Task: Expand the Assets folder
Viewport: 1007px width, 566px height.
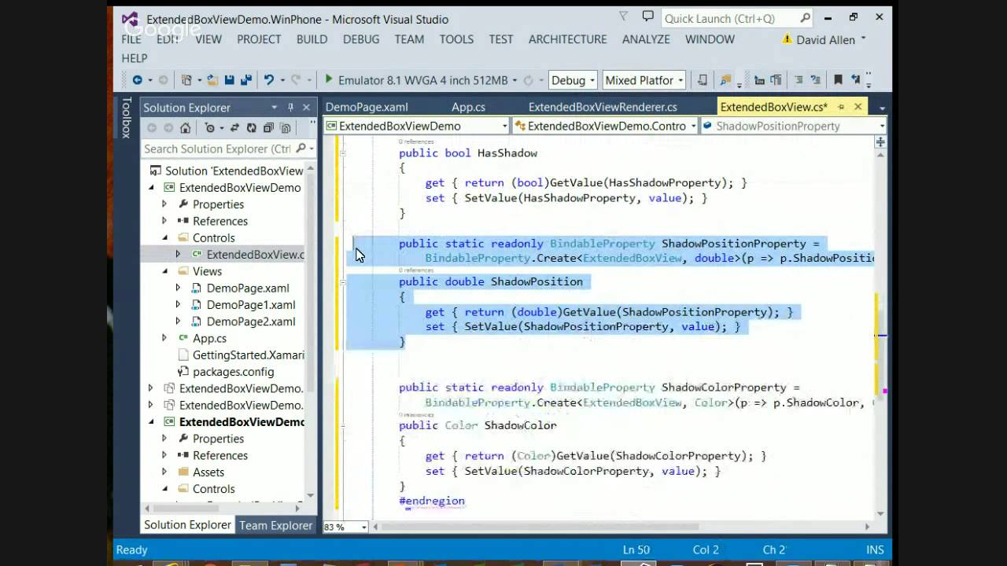Action: (x=164, y=472)
